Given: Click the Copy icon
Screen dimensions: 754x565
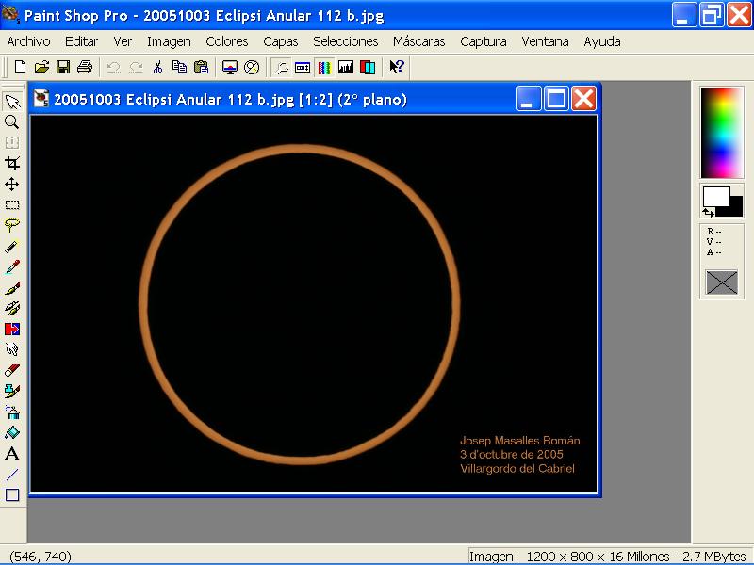Looking at the screenshot, I should pyautogui.click(x=179, y=67).
